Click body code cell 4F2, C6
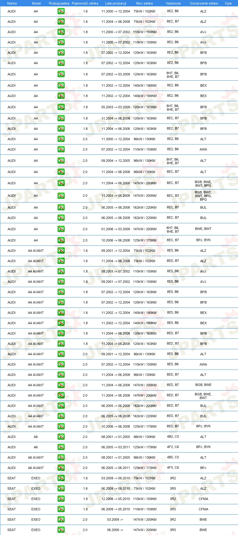The height and width of the screenshot is (535, 238). pyautogui.click(x=173, y=447)
